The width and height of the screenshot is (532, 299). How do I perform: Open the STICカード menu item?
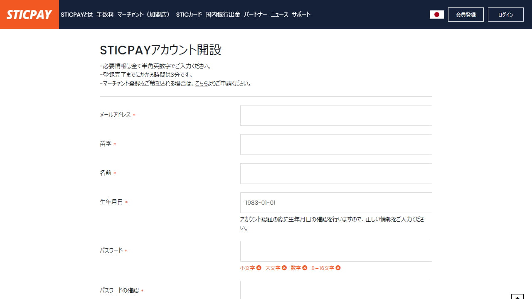point(189,15)
